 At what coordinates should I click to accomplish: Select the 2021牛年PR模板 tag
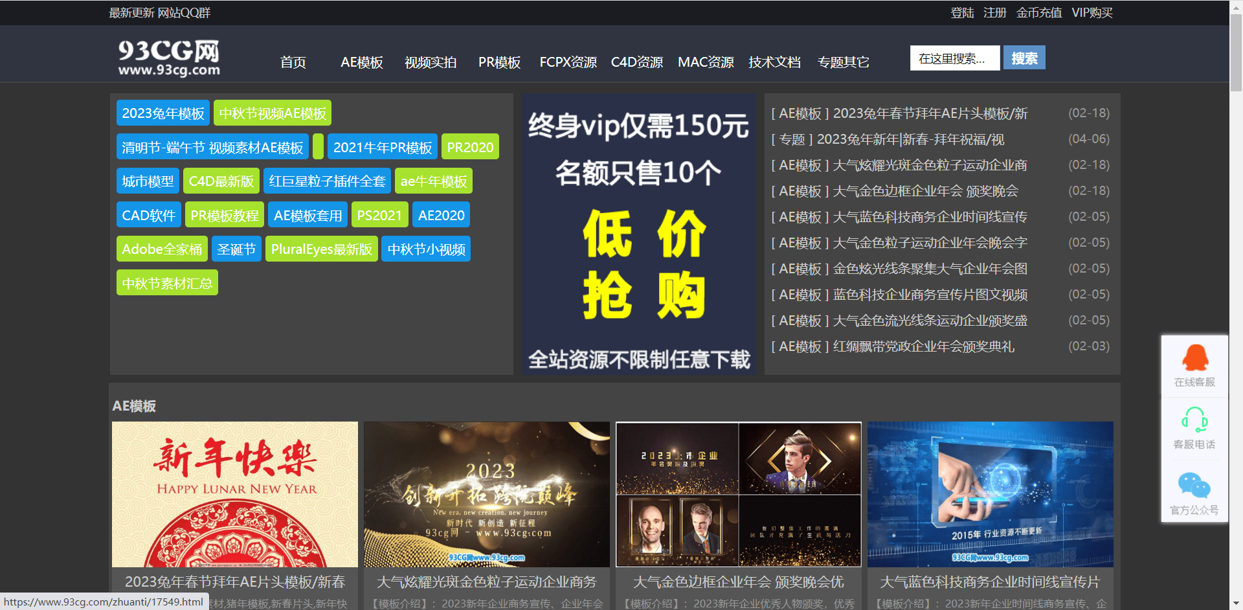click(383, 147)
